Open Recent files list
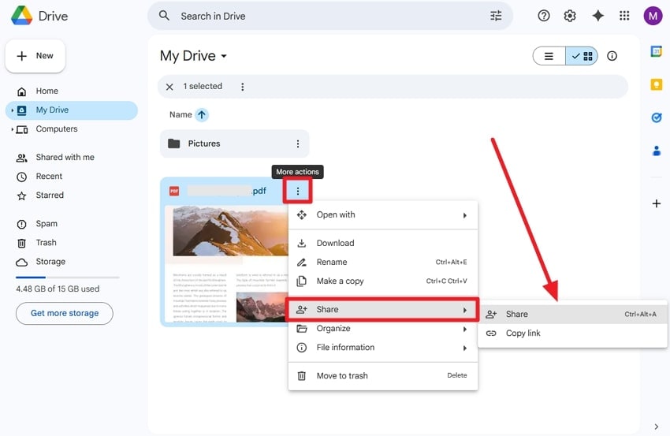Viewport: 670px width, 436px height. tap(72, 177)
